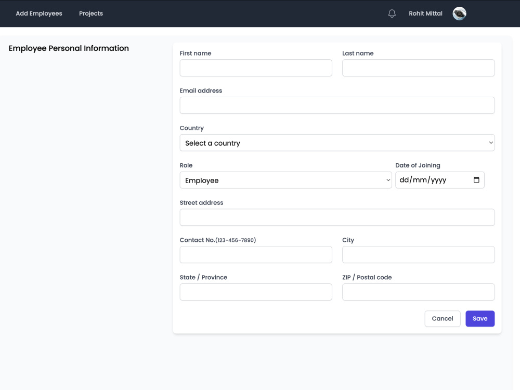Click the Contact No. format hint text
520x390 pixels.
click(x=236, y=240)
